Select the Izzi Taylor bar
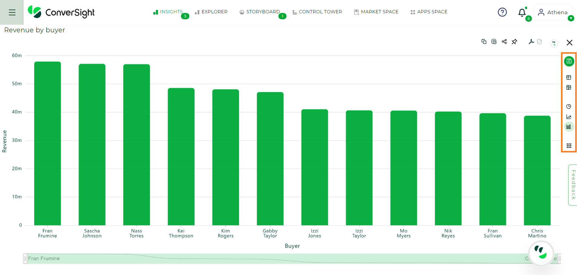Viewport: 577px width, 275px height. point(359,168)
